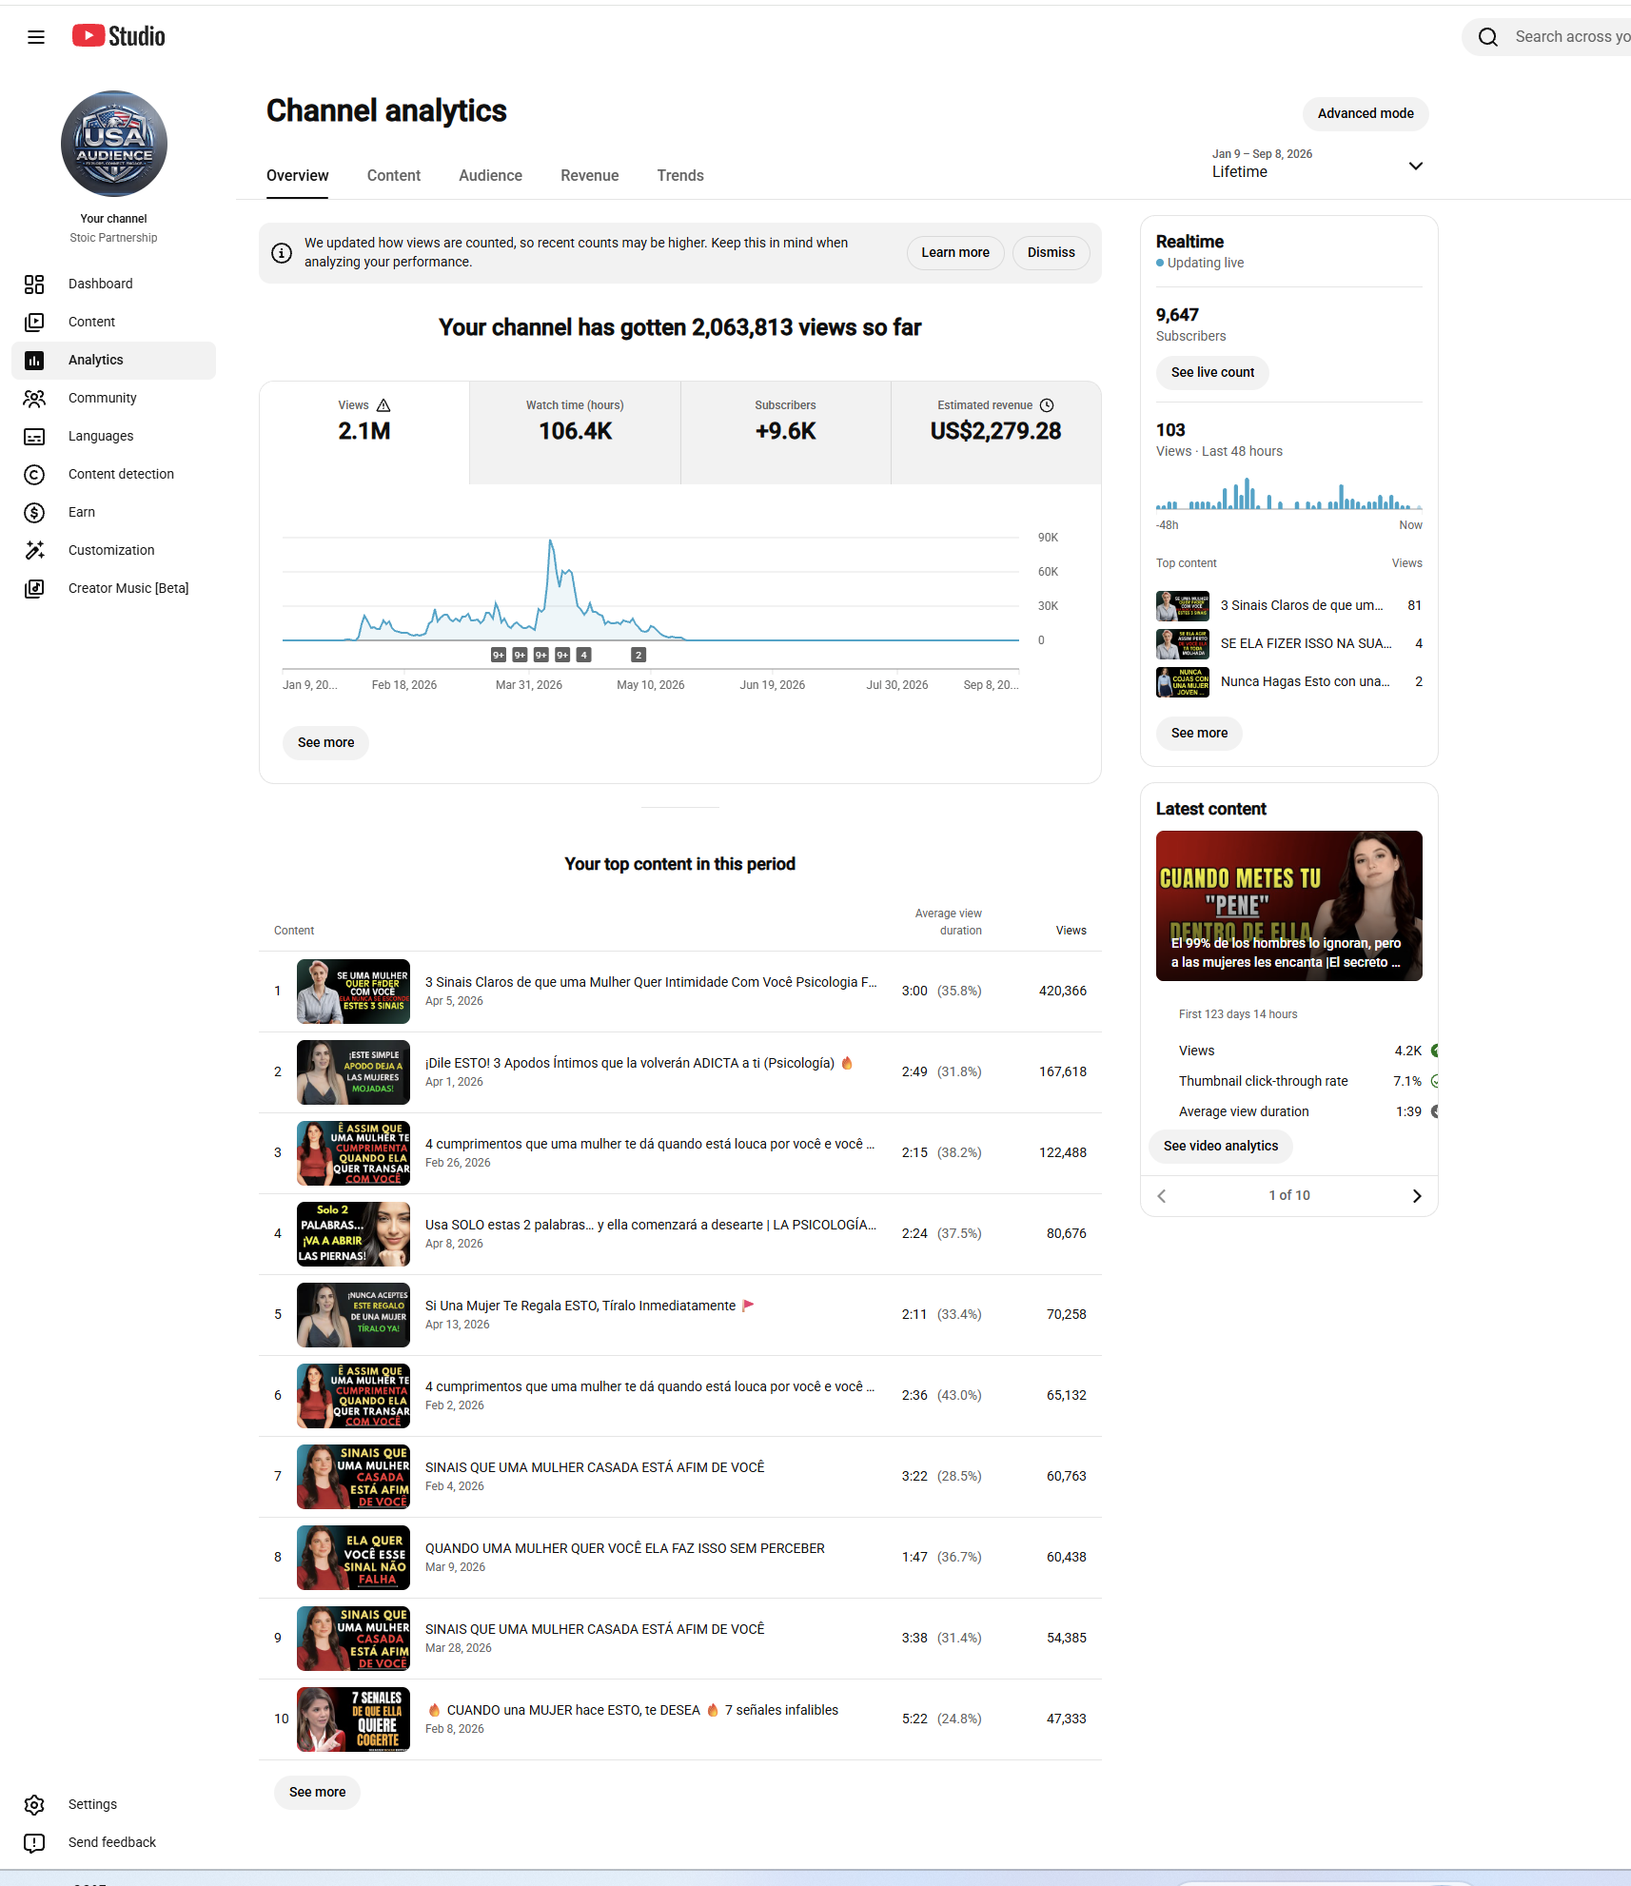This screenshot has height=1886, width=1631.
Task: Open thumbnail of 3 Sinais Claros video
Action: [353, 992]
